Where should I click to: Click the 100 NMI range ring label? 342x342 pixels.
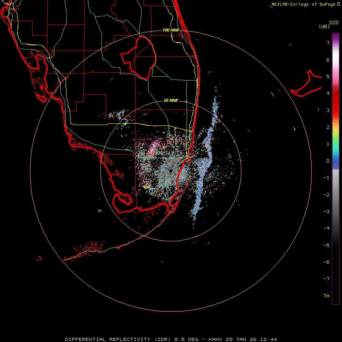pyautogui.click(x=171, y=30)
